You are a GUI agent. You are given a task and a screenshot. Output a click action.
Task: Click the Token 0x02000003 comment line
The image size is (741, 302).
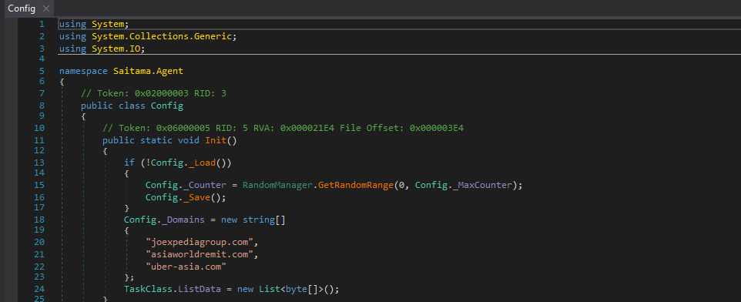pyautogui.click(x=153, y=93)
